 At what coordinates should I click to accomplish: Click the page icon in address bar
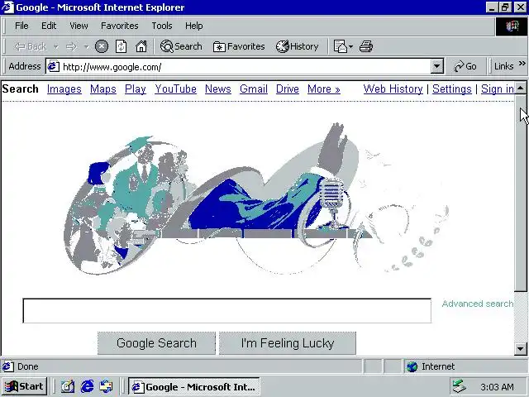tap(53, 66)
